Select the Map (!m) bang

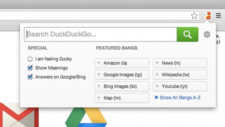pyautogui.click(x=122, y=98)
